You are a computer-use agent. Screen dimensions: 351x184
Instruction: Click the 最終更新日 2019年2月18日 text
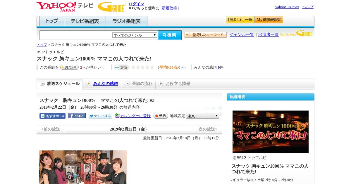[x=181, y=138]
